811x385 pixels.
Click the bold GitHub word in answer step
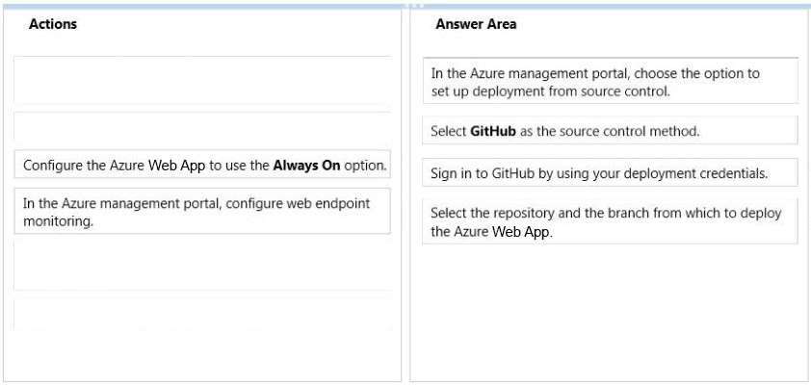(x=493, y=131)
